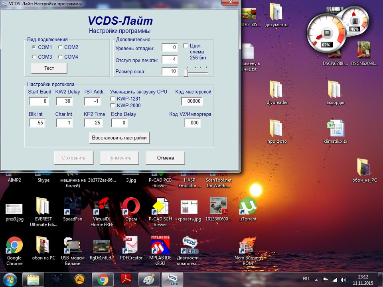This screenshot has width=383, height=287.
Task: Open Windows Explorer from the taskbar
Action: (x=33, y=280)
